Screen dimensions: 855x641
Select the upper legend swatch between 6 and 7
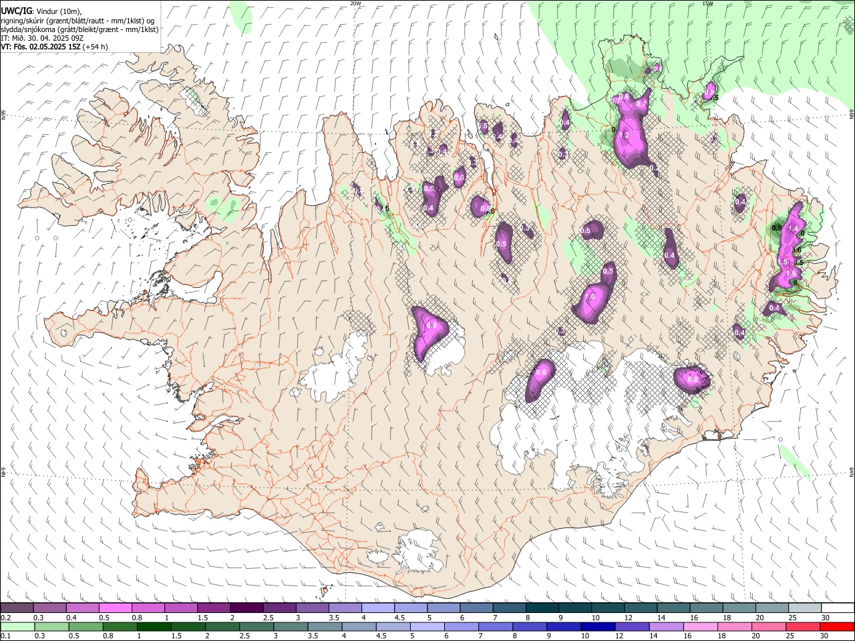click(x=476, y=608)
